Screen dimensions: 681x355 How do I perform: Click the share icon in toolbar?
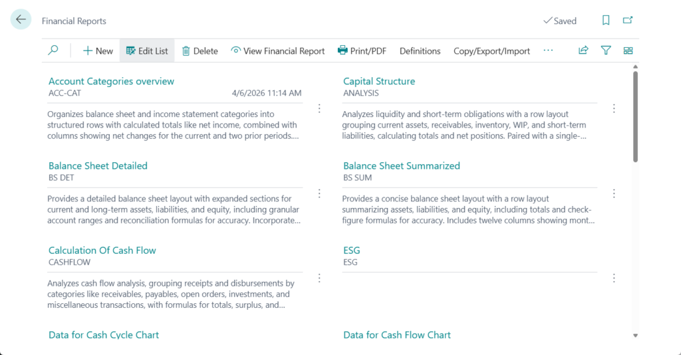pyautogui.click(x=583, y=51)
